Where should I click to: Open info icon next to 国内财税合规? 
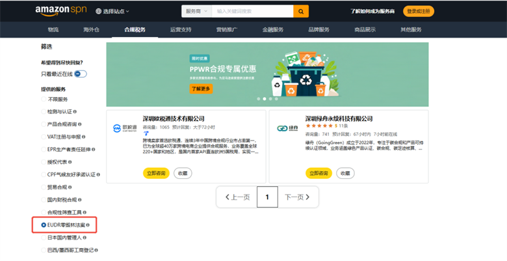tap(79, 200)
